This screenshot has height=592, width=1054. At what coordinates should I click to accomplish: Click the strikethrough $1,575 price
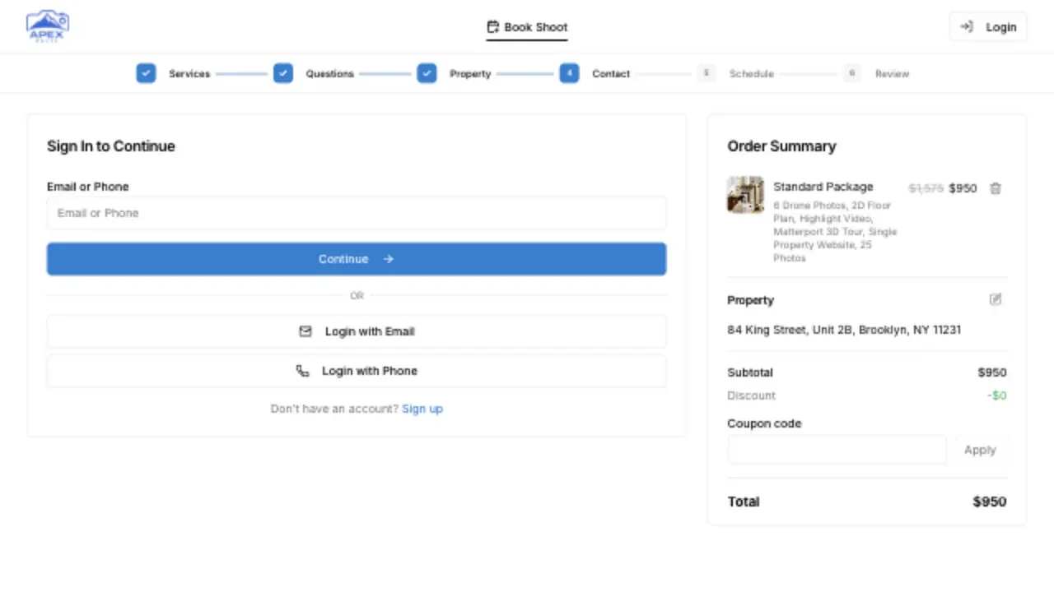point(926,188)
